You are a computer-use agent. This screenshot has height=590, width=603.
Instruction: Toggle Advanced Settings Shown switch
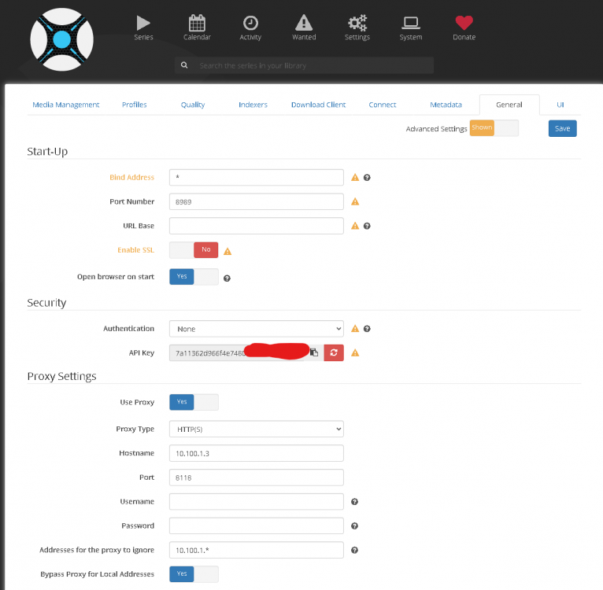coord(494,128)
